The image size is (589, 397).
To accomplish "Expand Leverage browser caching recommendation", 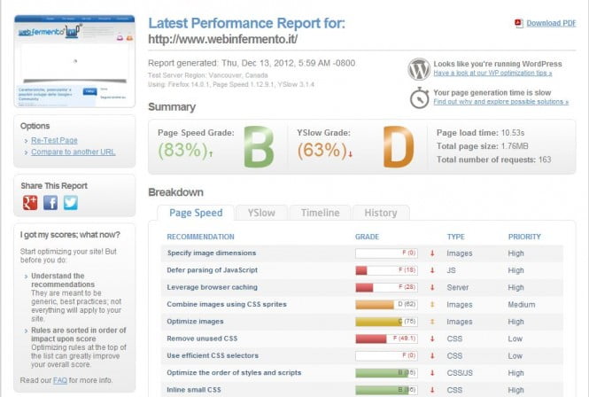I will 213,287.
